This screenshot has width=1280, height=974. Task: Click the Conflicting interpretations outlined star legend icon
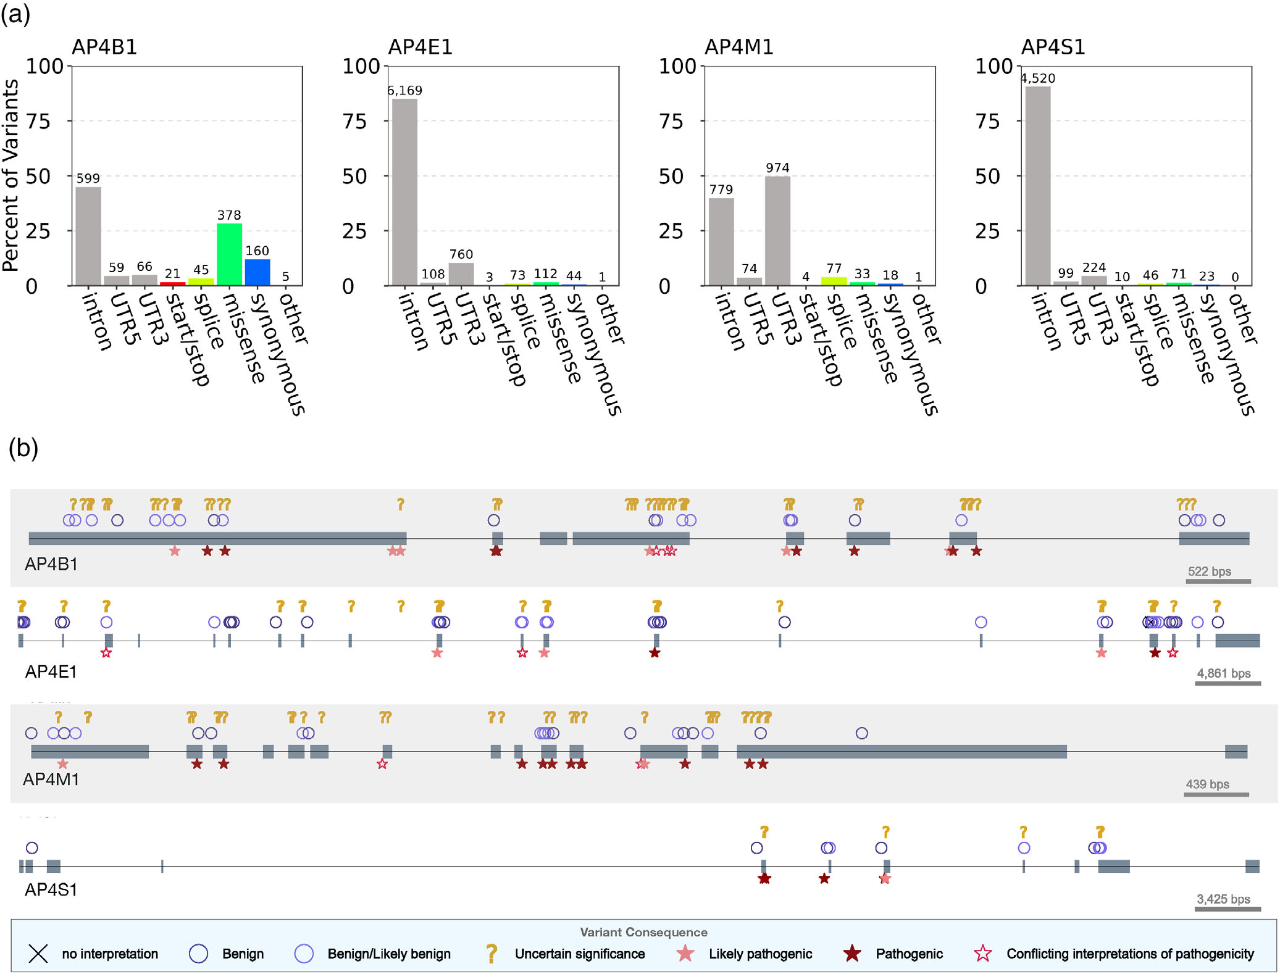click(x=983, y=954)
